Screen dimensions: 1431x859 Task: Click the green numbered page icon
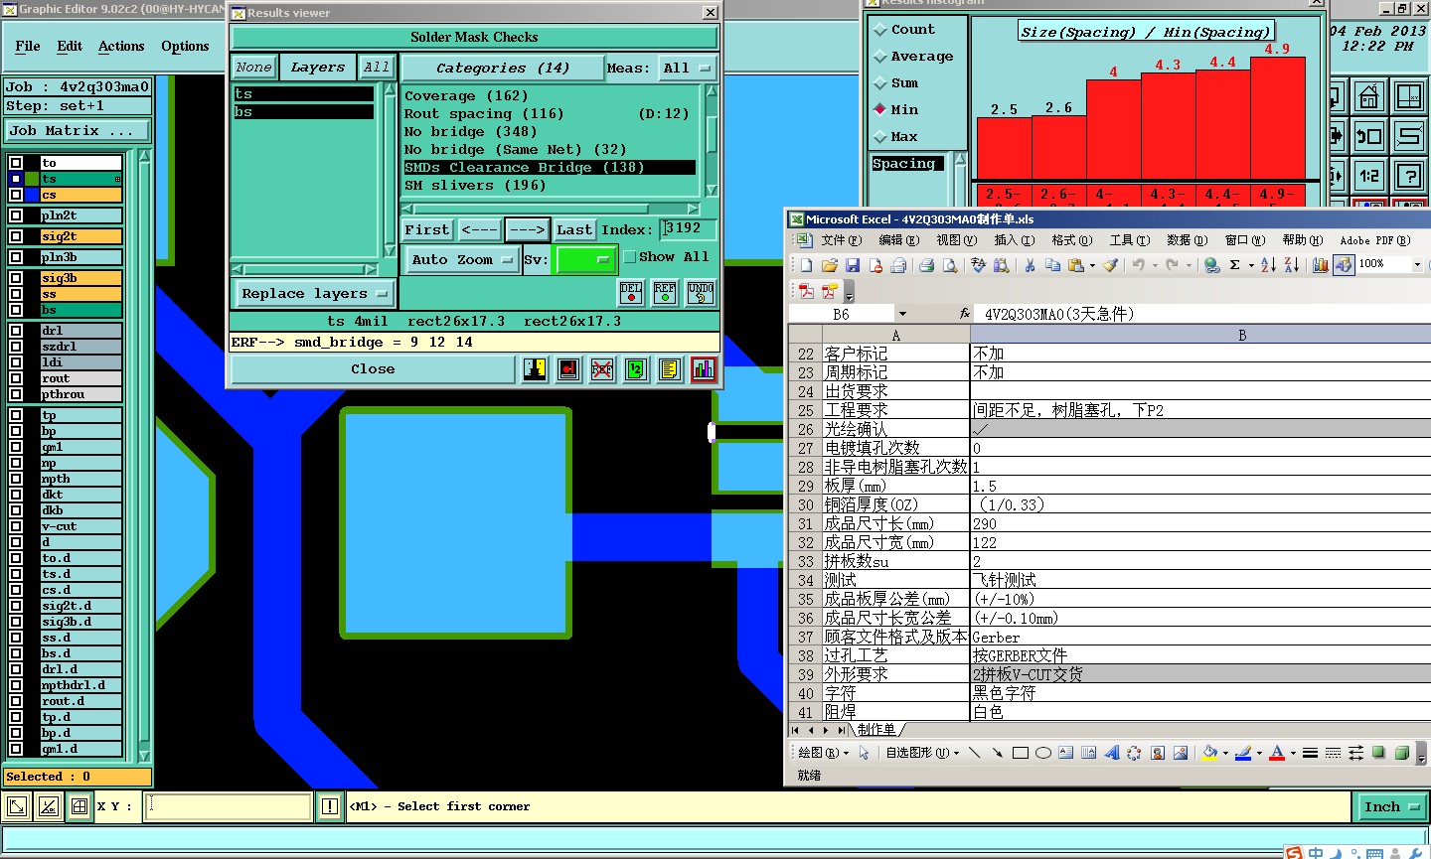pos(636,369)
